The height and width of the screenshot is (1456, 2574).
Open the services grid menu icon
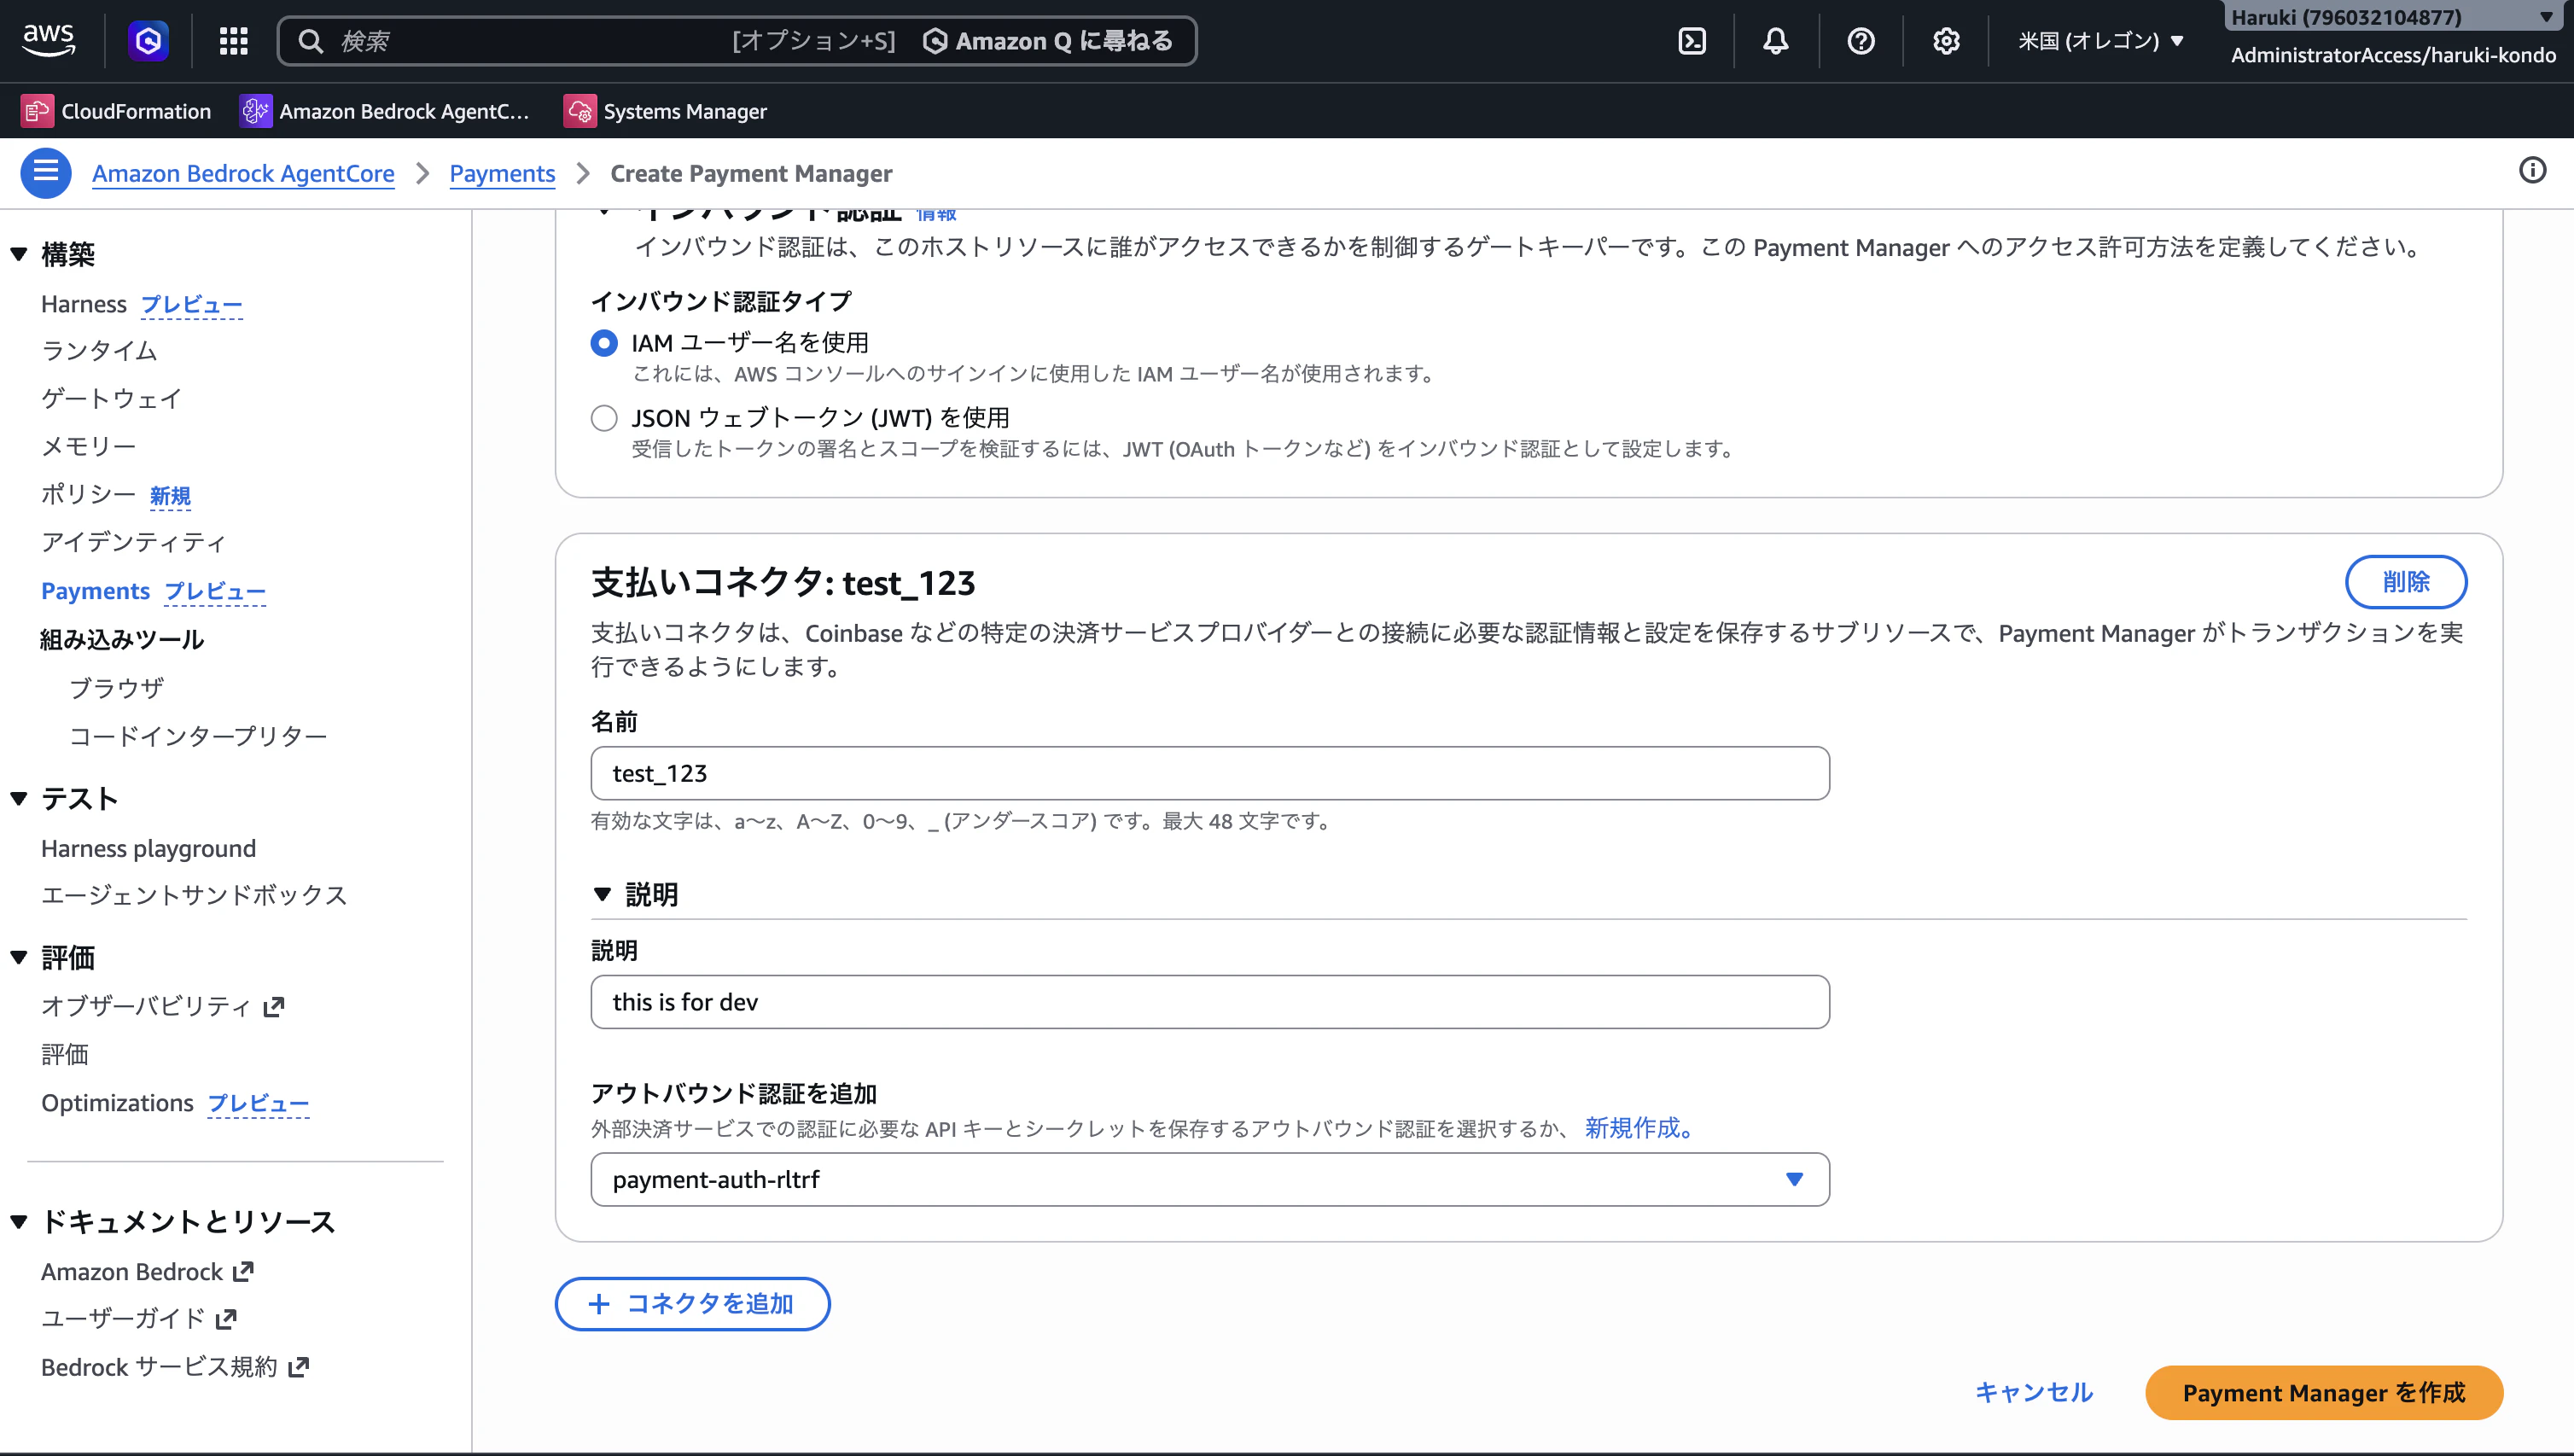233,40
